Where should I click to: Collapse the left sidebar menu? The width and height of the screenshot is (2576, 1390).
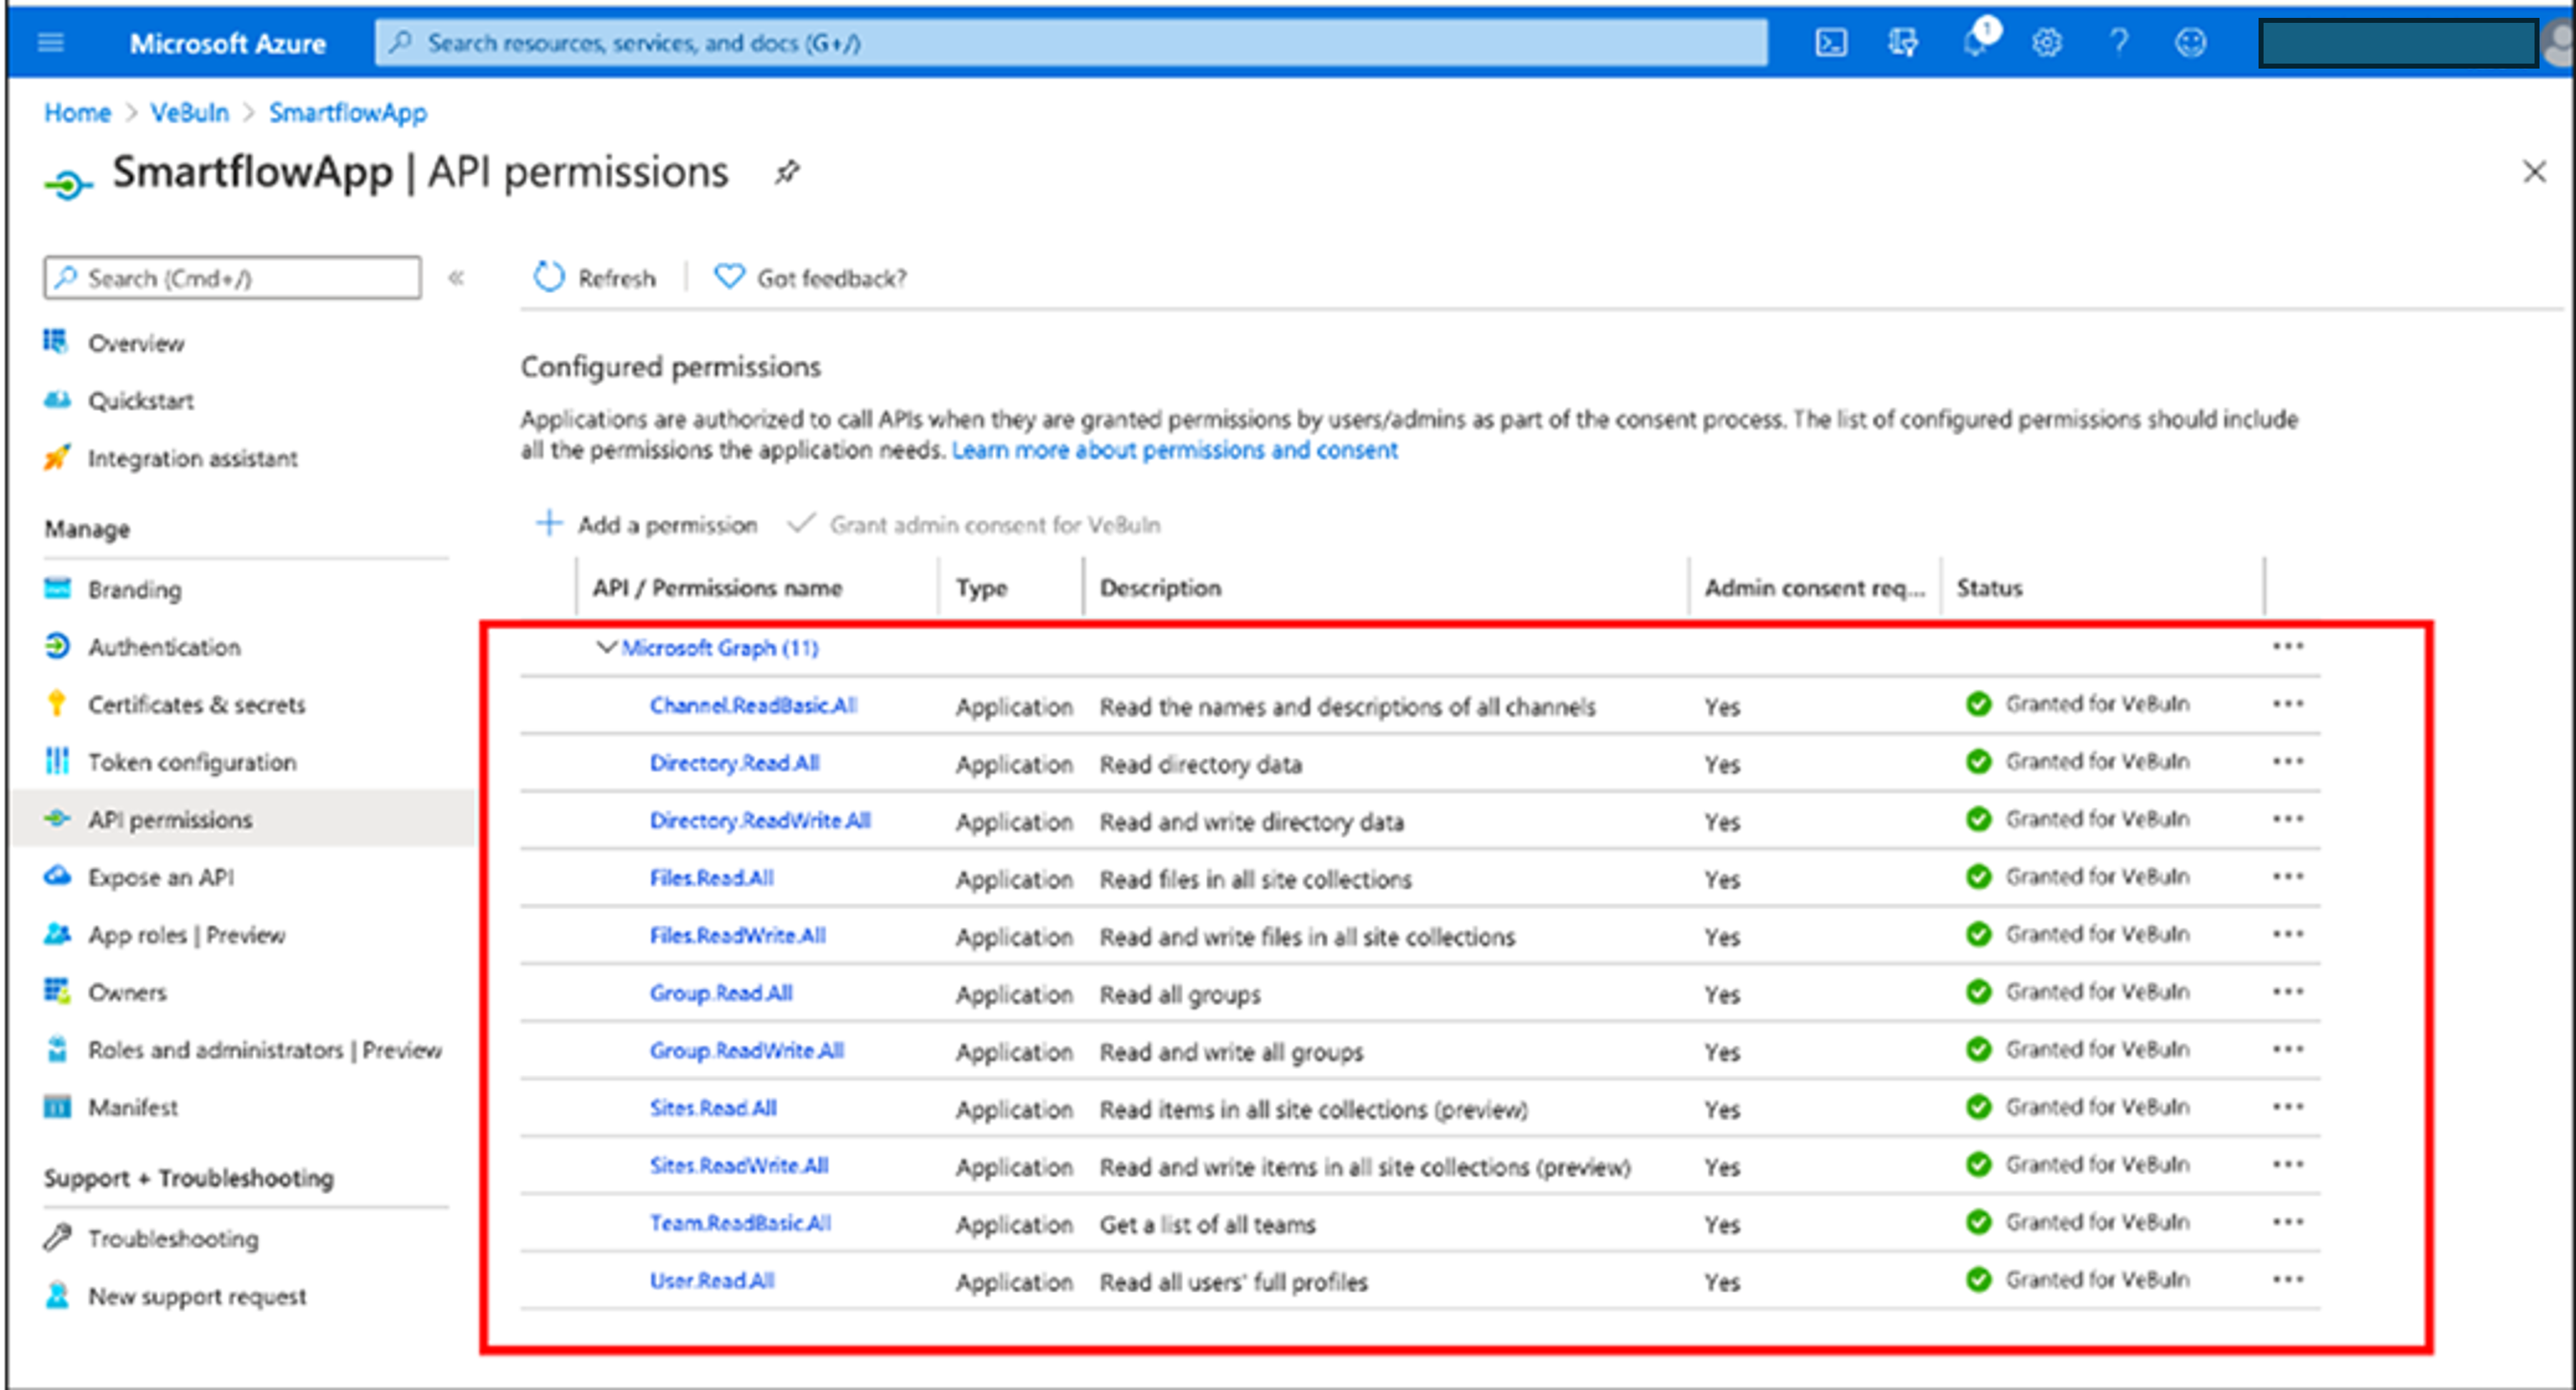click(x=456, y=278)
